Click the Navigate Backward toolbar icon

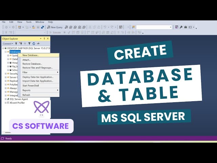click(6, 27)
